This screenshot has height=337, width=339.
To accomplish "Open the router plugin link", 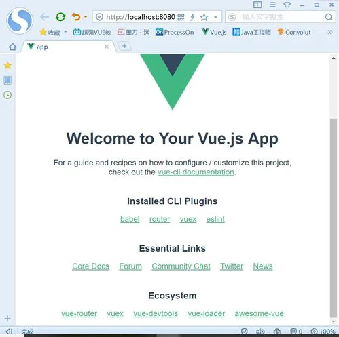I will click(160, 219).
